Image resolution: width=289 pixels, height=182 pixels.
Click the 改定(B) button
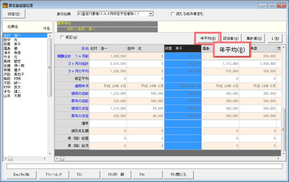pos(14,14)
